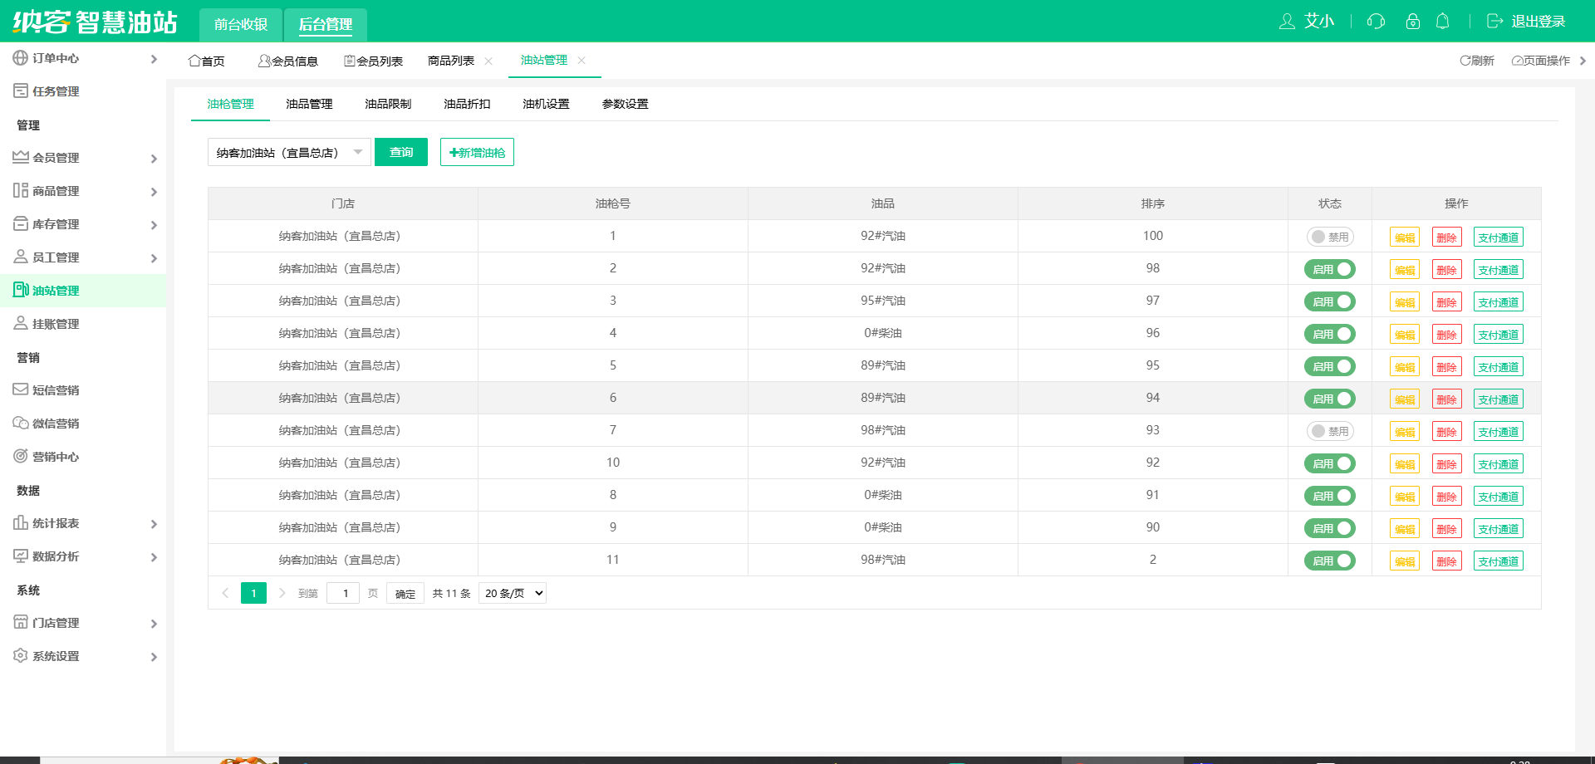Viewport: 1595px width, 764px height.
Task: Click the 退出登录 logout icon
Action: [1494, 22]
